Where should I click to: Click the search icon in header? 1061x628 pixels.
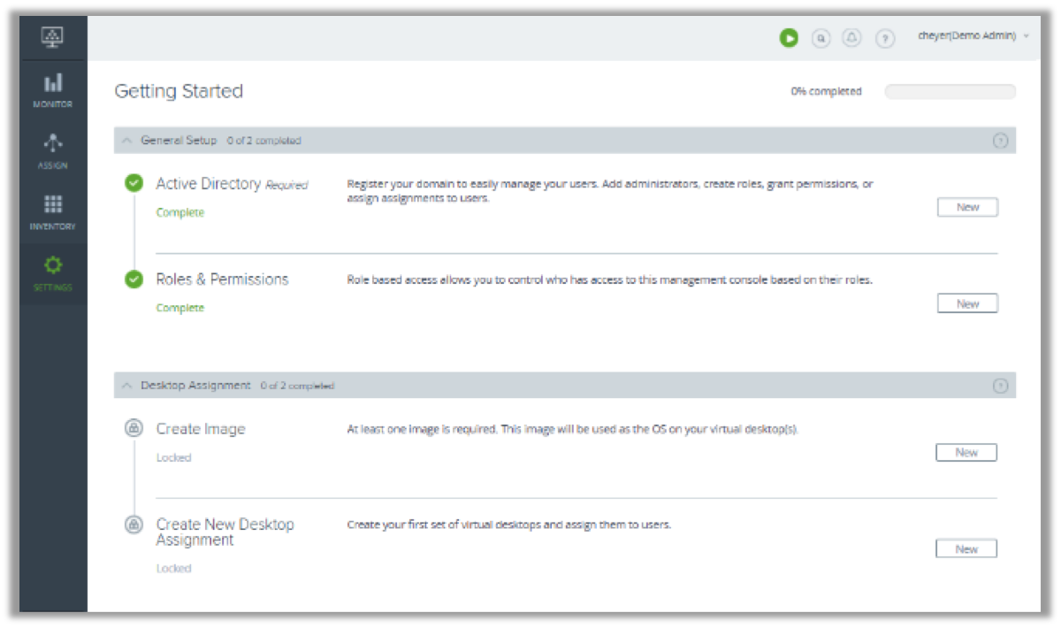click(x=821, y=38)
